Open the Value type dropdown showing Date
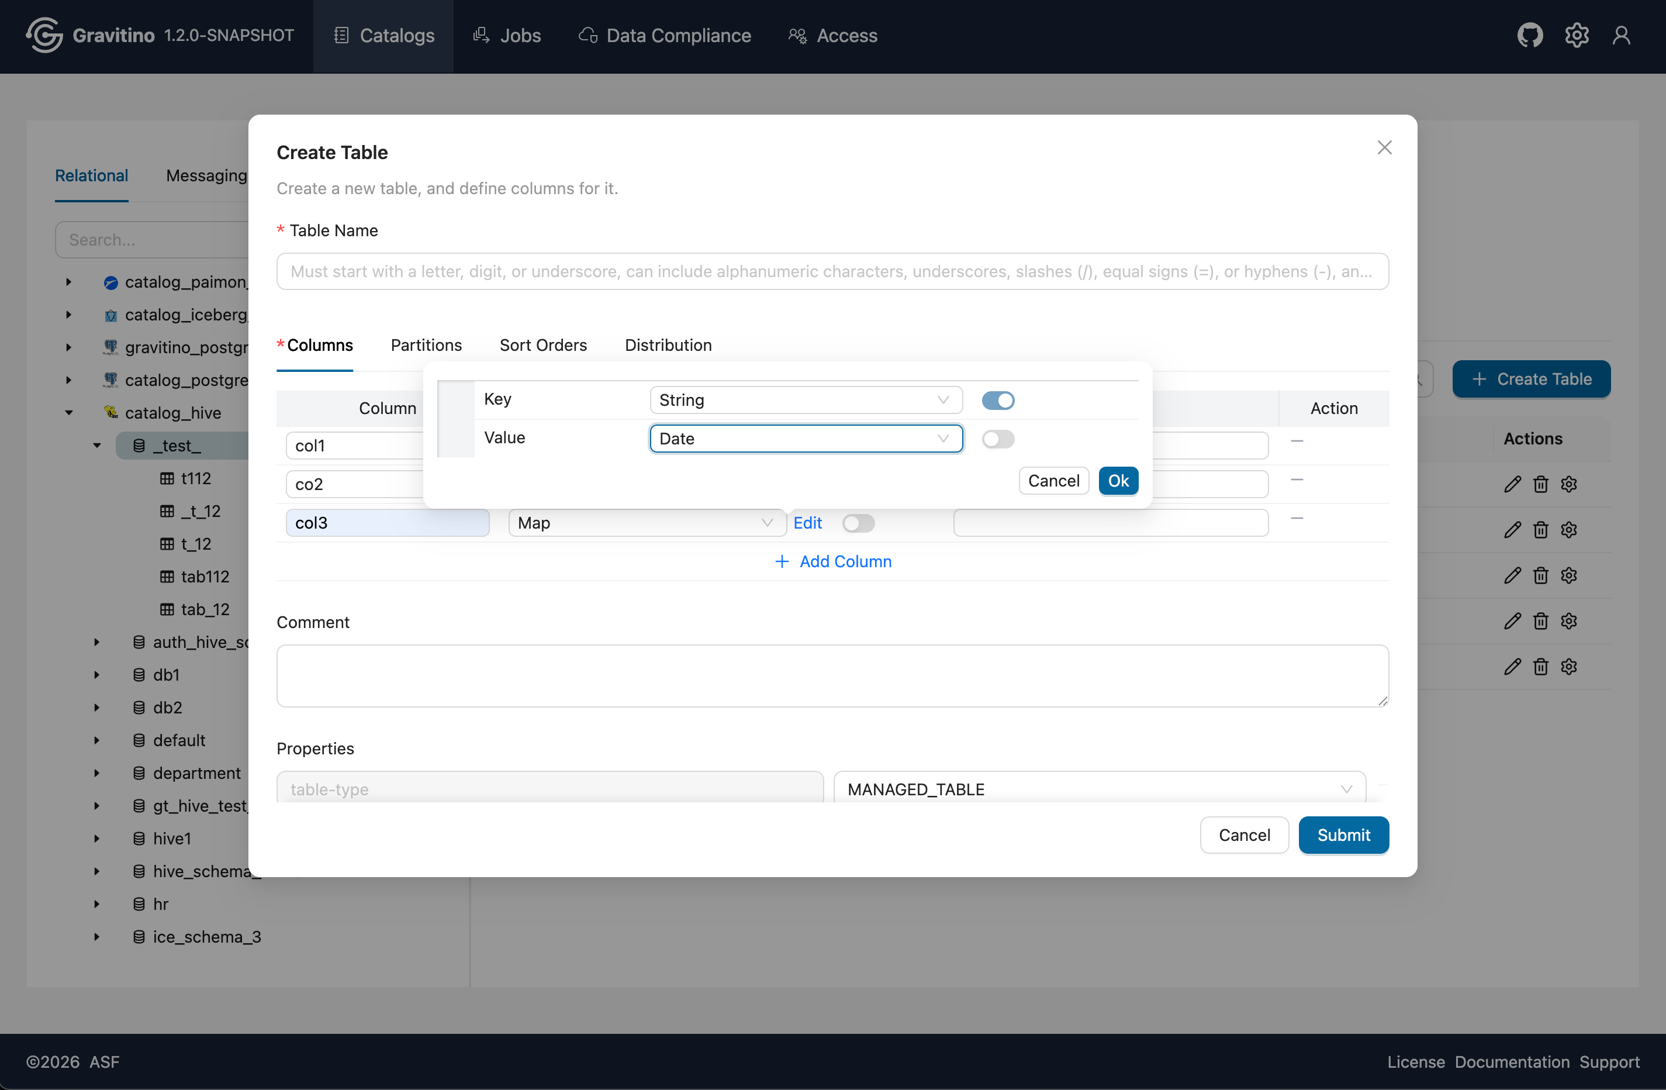The height and width of the screenshot is (1090, 1666). 806,439
